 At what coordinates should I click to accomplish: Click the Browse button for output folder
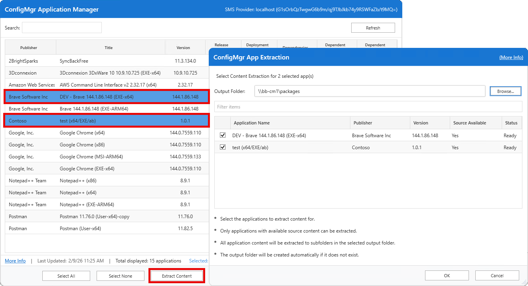point(505,91)
